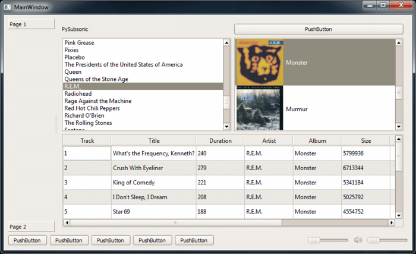The width and height of the screenshot is (416, 254).
Task: Click the size cell 4554752
Action: click(x=366, y=212)
